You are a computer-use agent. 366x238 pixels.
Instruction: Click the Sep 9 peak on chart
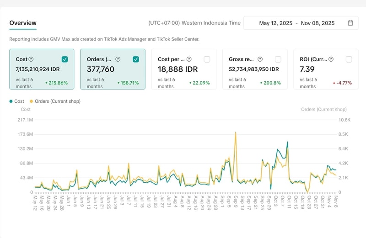(x=236, y=132)
